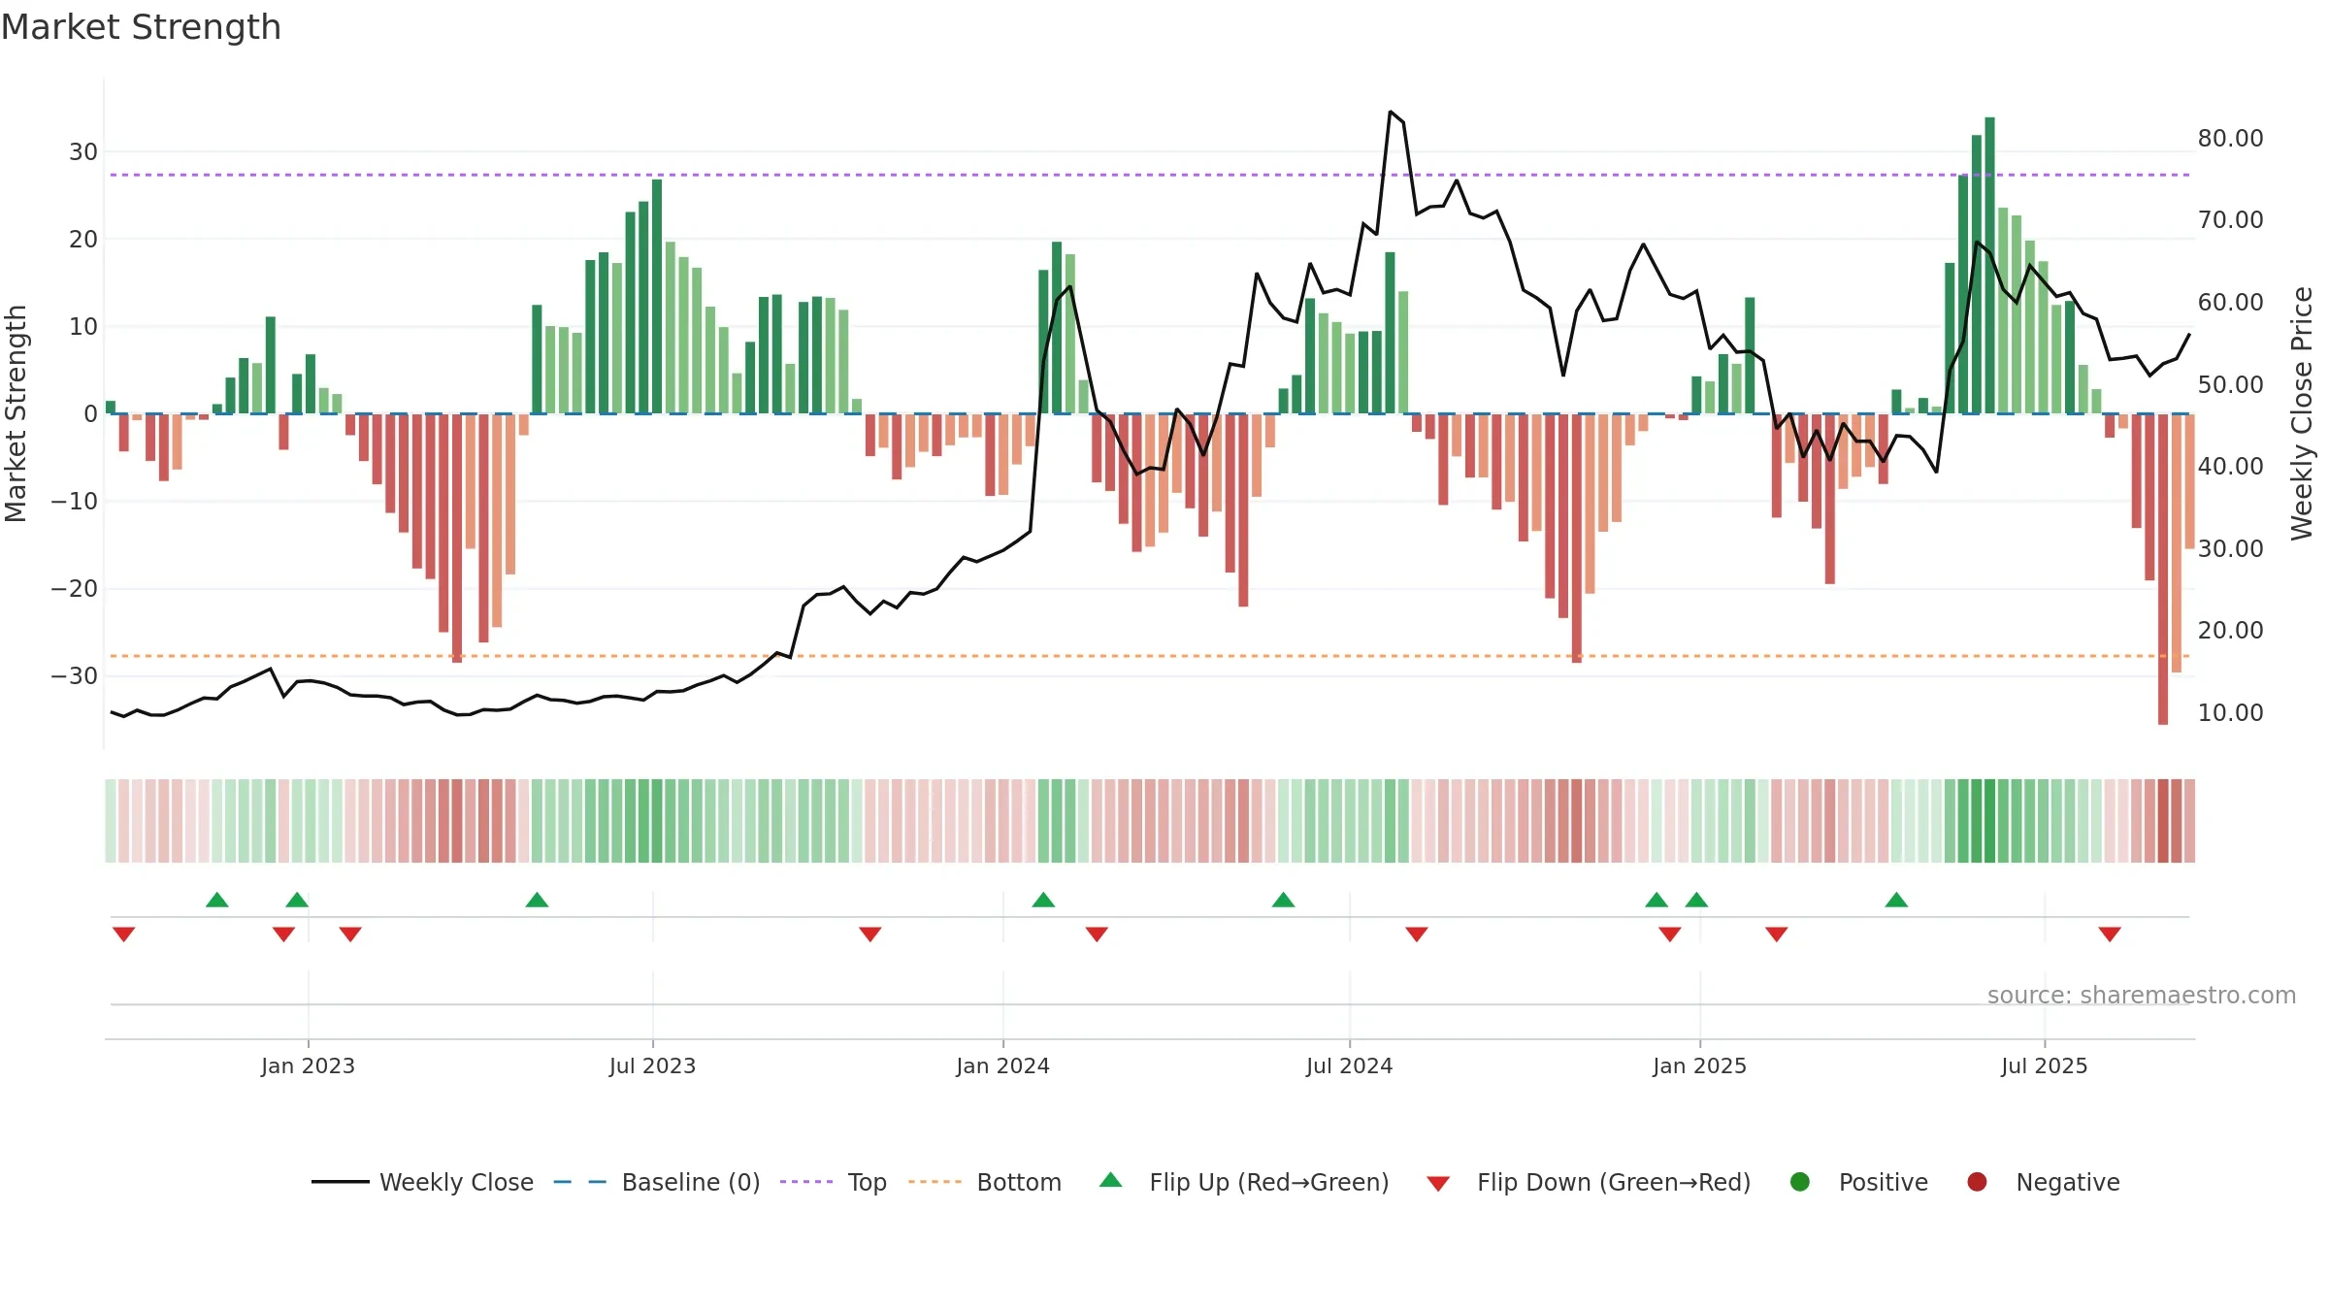Screen dimensions: 2329x1310
Task: Select the green flip-up marker between Jan and Jul 2023
Action: pos(537,900)
